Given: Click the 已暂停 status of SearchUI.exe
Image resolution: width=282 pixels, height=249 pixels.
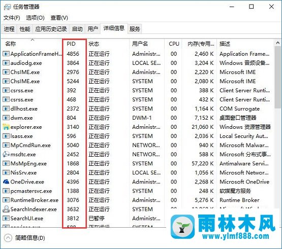Looking at the screenshot, I should pos(97,219).
